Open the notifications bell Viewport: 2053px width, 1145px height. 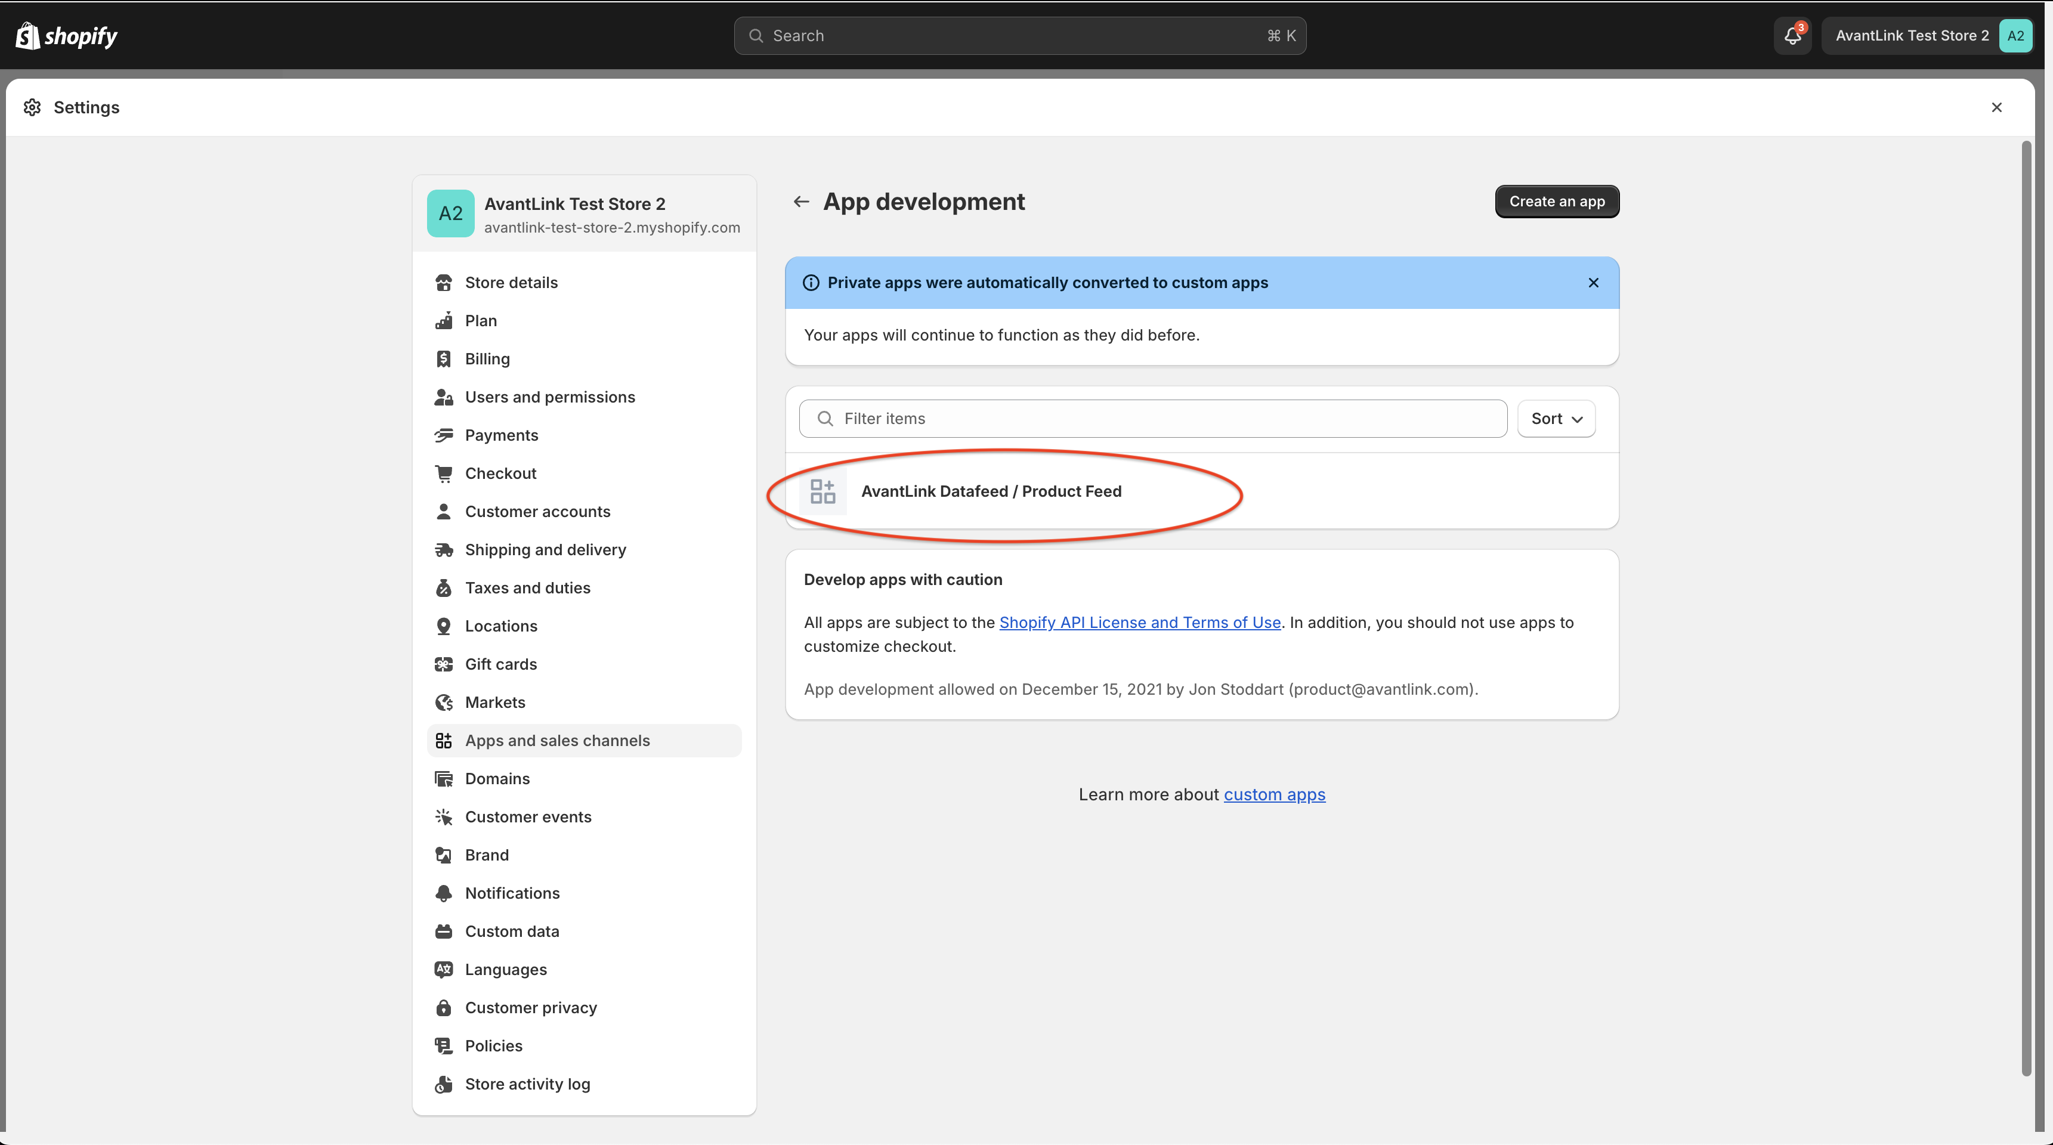[1792, 36]
